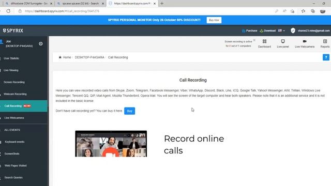This screenshot has width=331, height=186.
Task: Reload the page with refresh icon
Action: click(8, 11)
